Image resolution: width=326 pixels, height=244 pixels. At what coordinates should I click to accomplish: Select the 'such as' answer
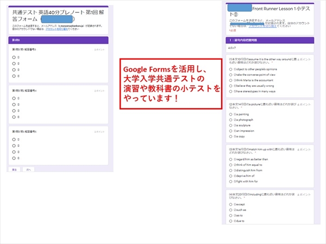[230, 210]
